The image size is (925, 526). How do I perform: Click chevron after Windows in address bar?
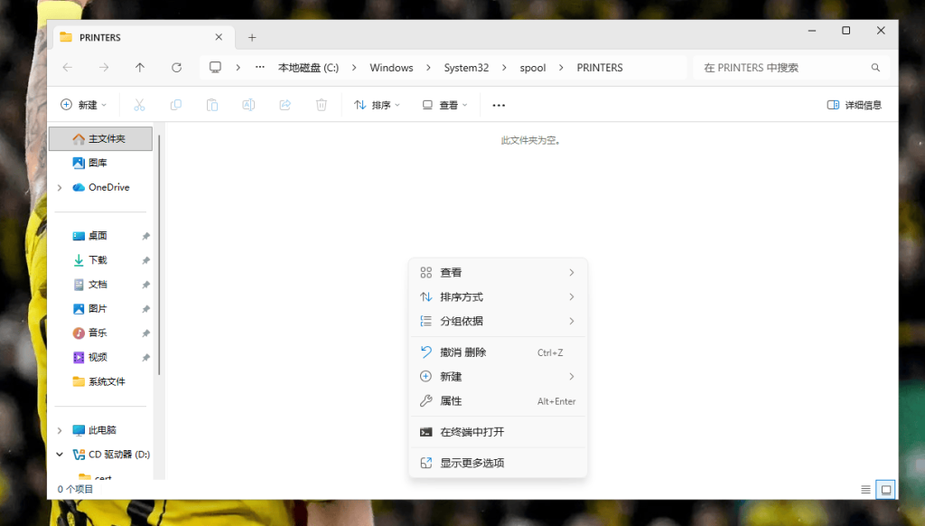coord(428,68)
